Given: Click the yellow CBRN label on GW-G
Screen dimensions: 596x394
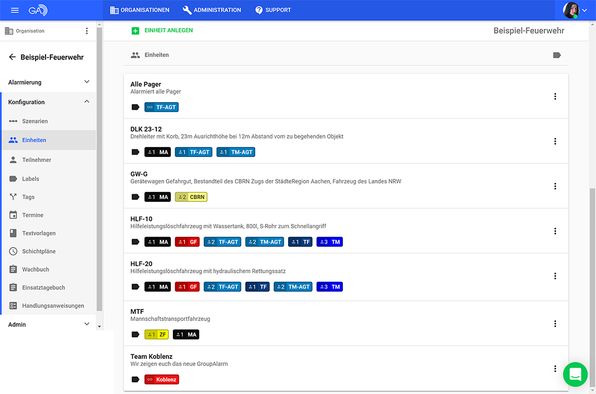Looking at the screenshot, I should (x=191, y=197).
